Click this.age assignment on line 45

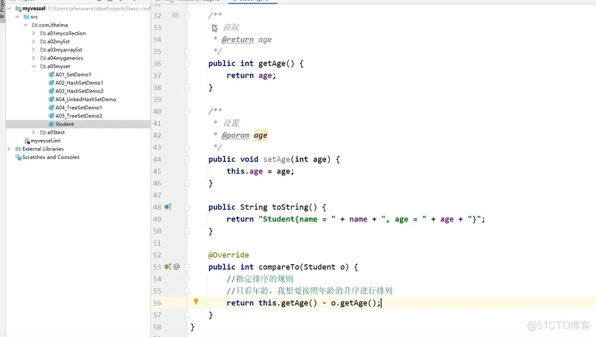(244, 171)
